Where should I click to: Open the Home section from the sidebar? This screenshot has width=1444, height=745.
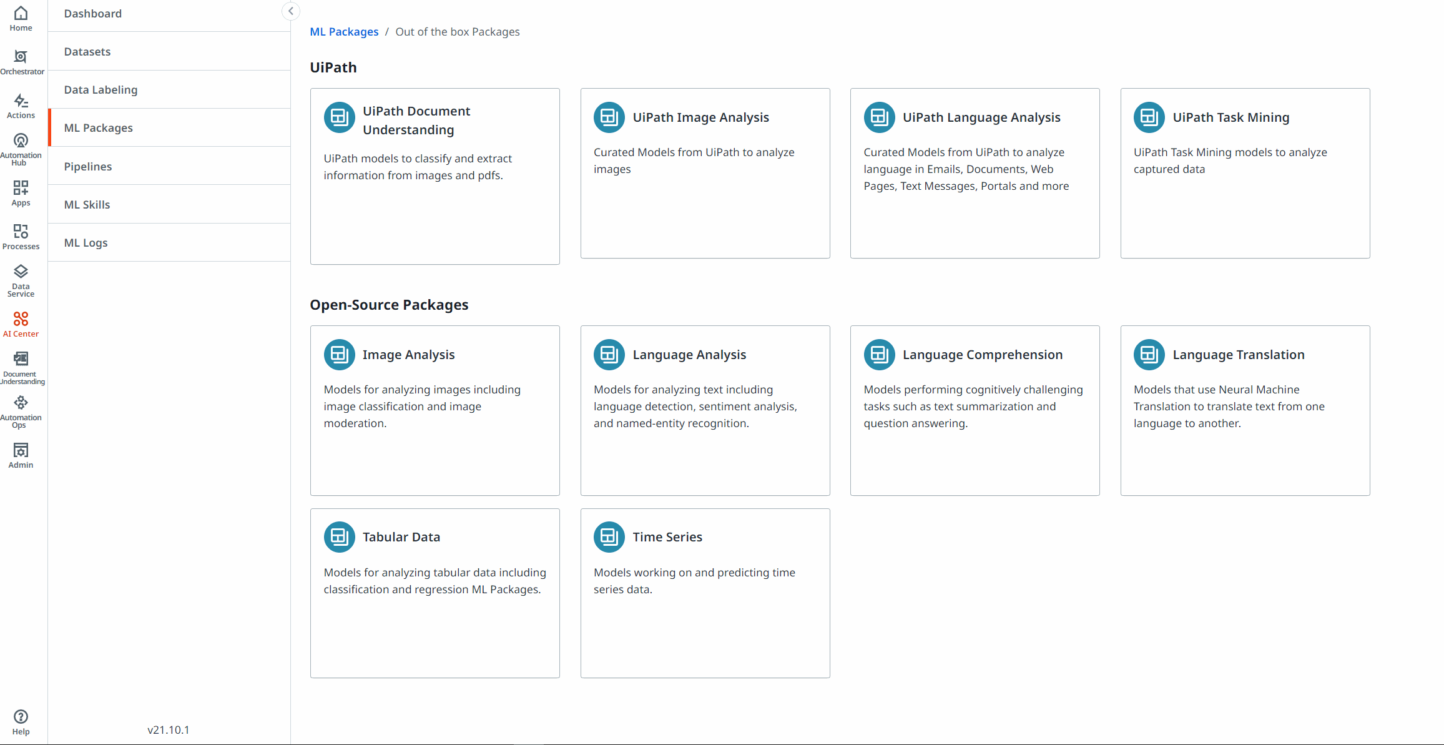(x=21, y=17)
